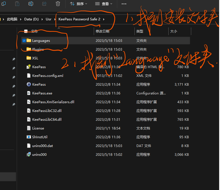Click the 765 KB size cell
This screenshot has width=220, height=190.
[183, 120]
